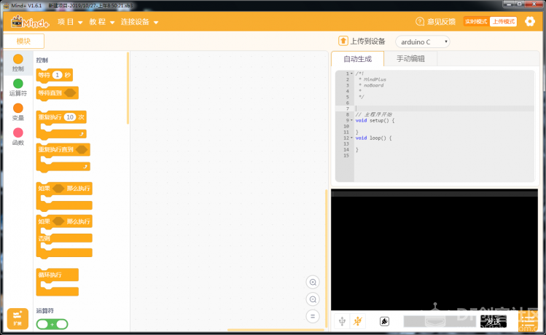Click the value 1 in the wait block
The image size is (546, 335).
(x=57, y=75)
